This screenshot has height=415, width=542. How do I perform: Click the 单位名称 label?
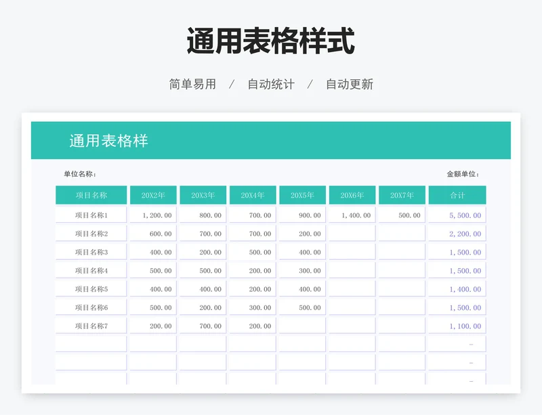pyautogui.click(x=80, y=174)
